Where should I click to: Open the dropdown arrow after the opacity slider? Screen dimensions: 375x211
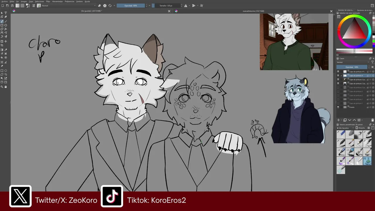pyautogui.click(x=149, y=6)
